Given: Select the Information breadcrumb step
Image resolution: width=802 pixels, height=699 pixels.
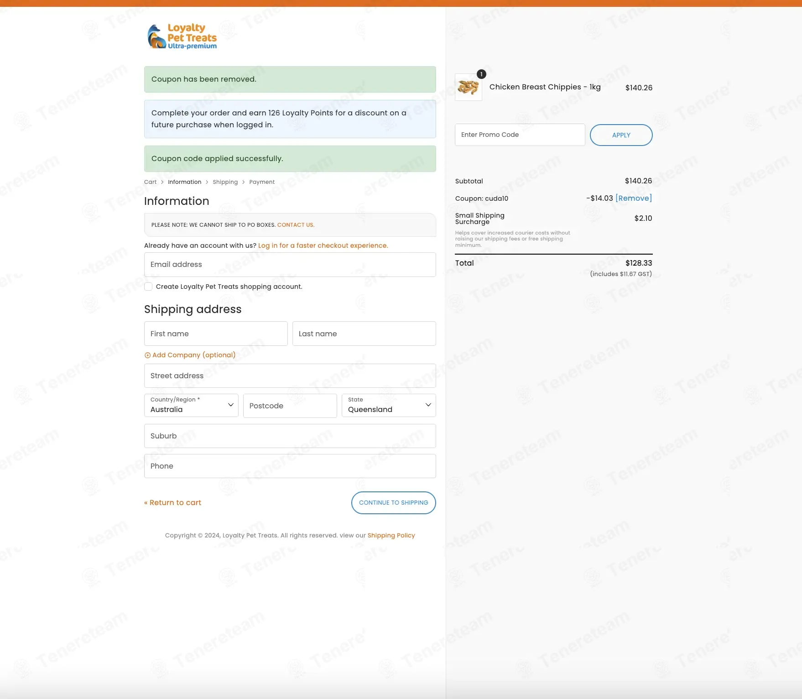Looking at the screenshot, I should 184,182.
